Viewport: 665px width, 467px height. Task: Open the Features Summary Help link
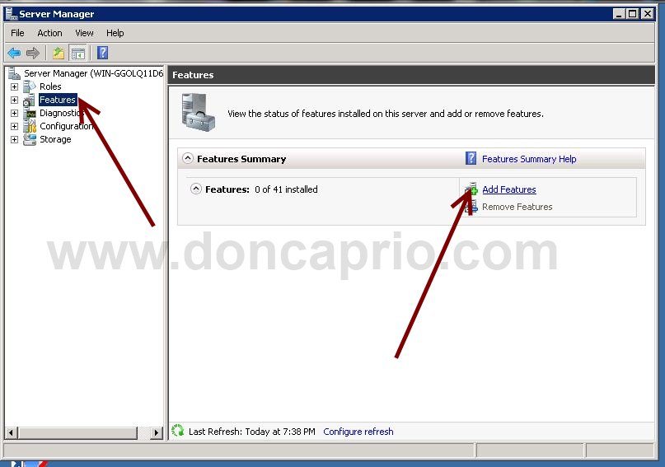(529, 159)
